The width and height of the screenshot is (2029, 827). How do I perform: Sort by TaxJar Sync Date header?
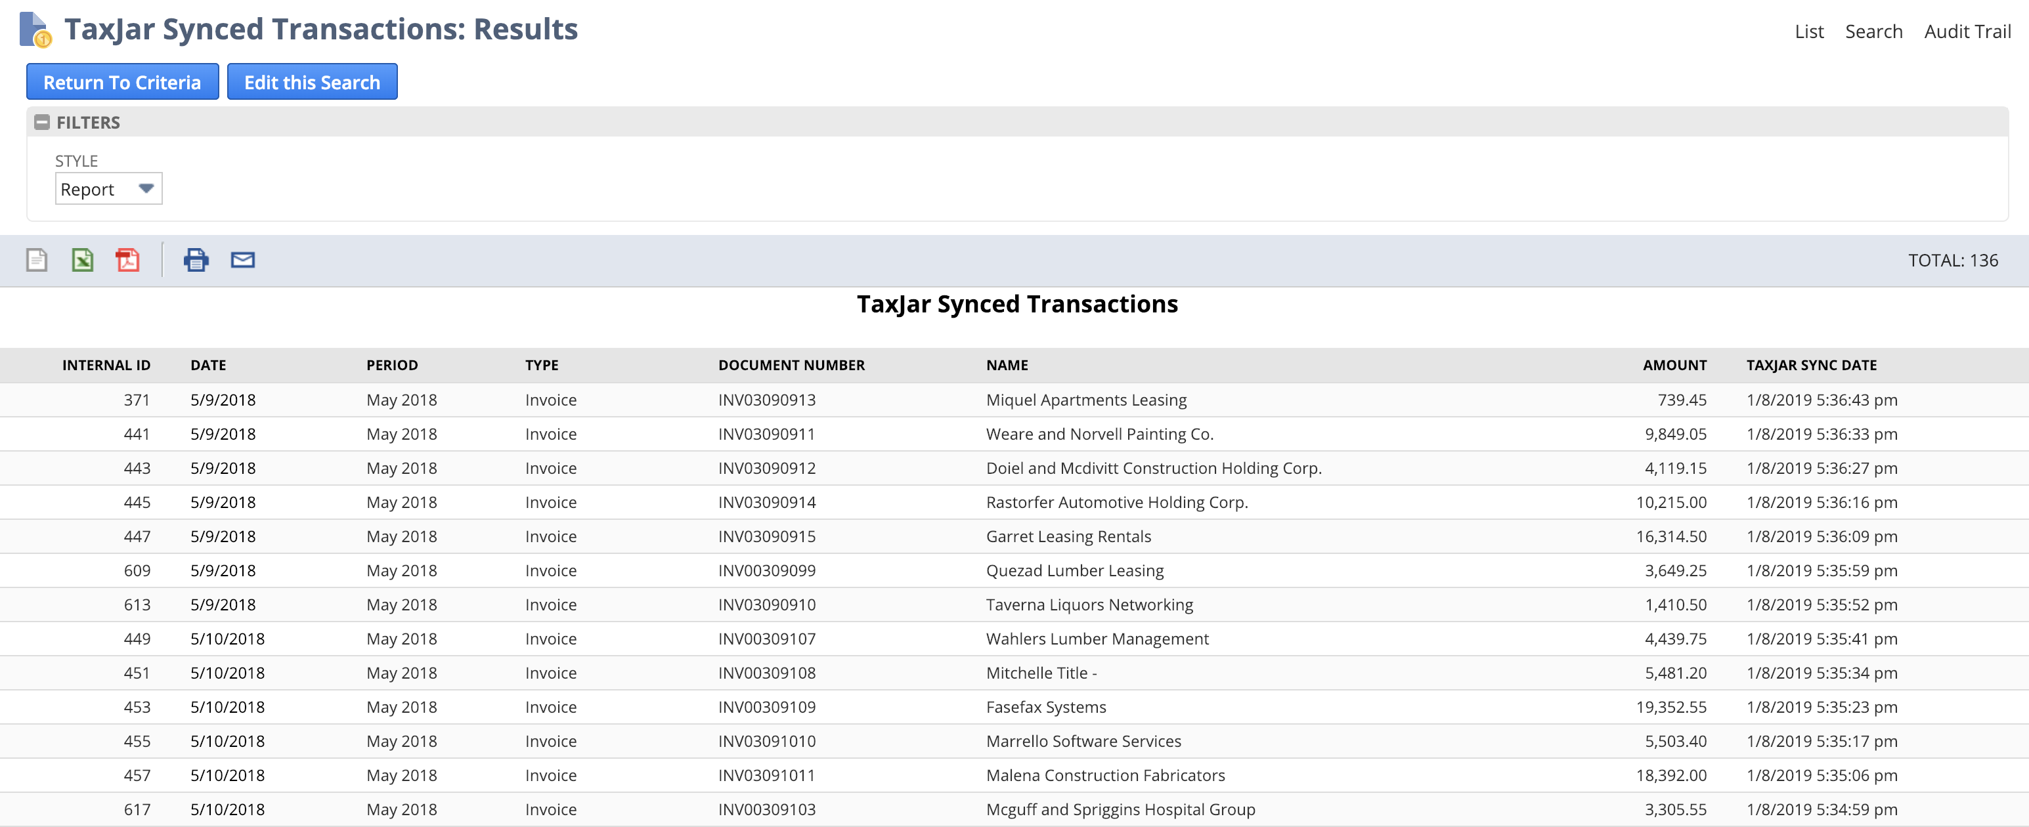(1812, 366)
